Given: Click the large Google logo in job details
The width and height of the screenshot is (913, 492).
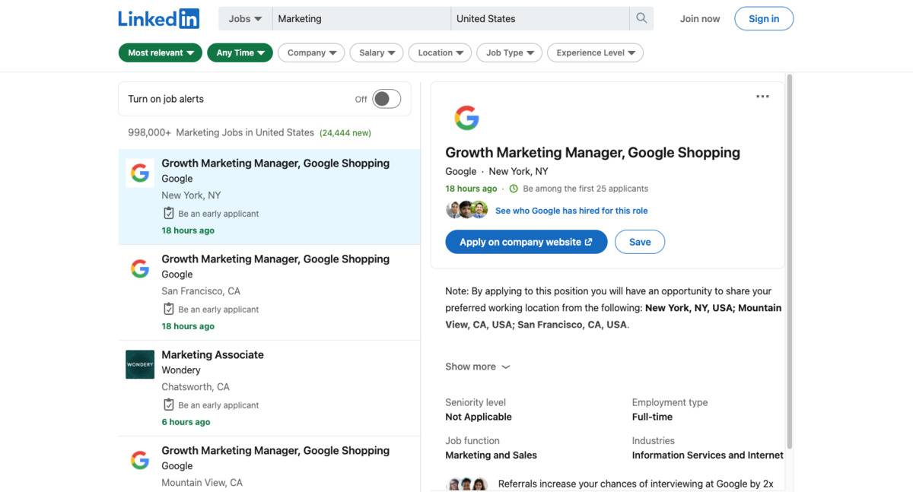Looking at the screenshot, I should coord(466,118).
